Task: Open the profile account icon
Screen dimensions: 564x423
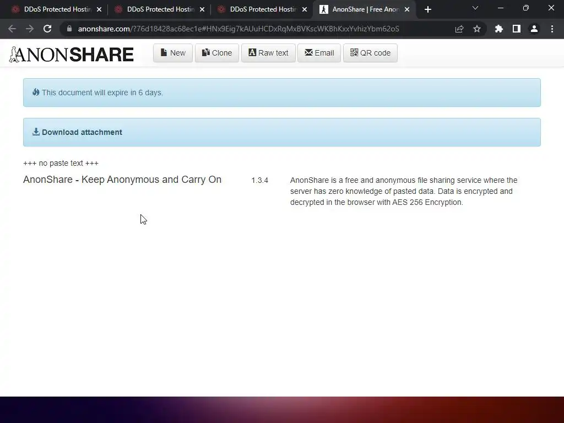Action: [534, 29]
